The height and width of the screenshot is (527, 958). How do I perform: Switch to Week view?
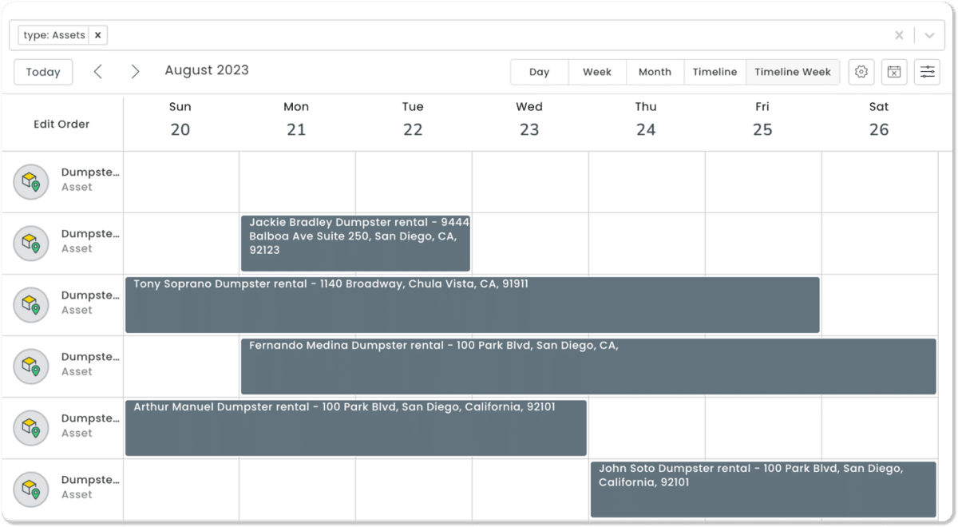596,72
